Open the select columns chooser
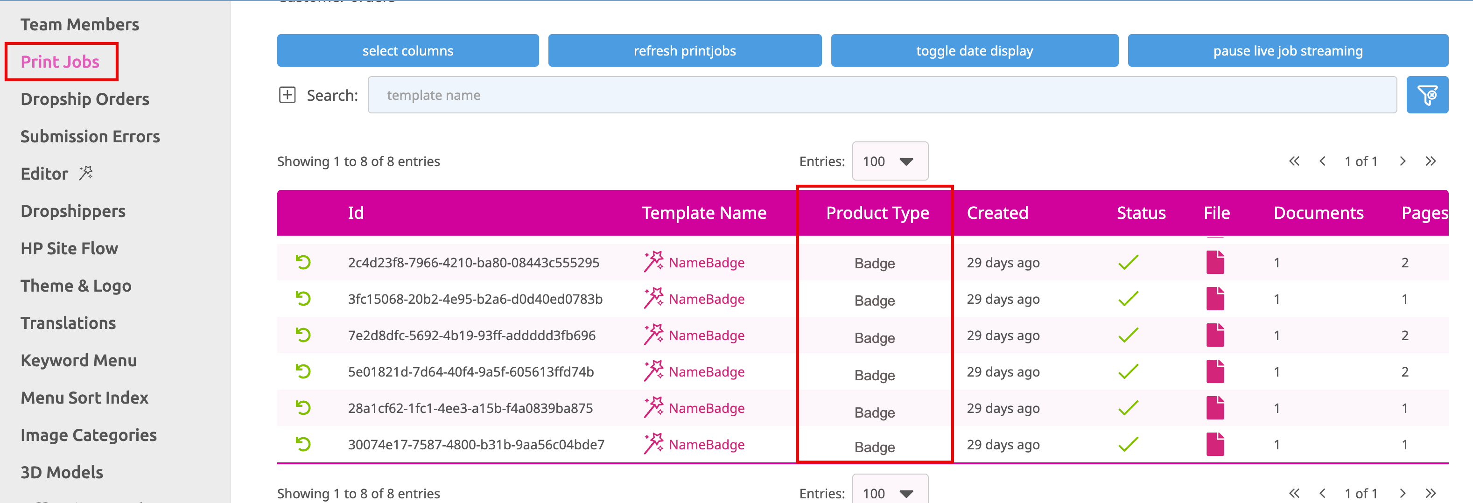The image size is (1473, 503). [x=407, y=51]
